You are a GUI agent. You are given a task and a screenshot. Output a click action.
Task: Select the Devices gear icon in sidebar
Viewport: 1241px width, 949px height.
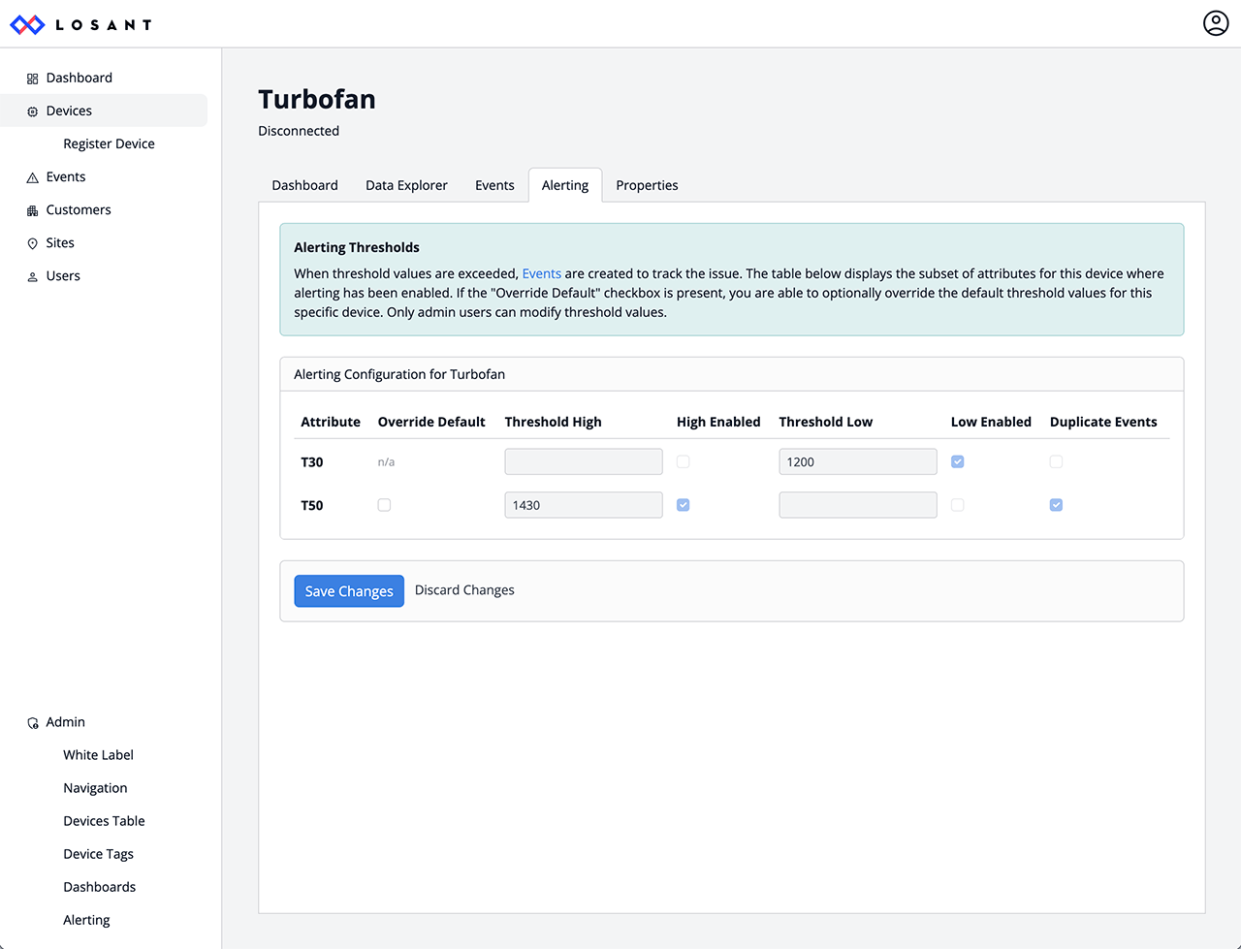(x=33, y=110)
